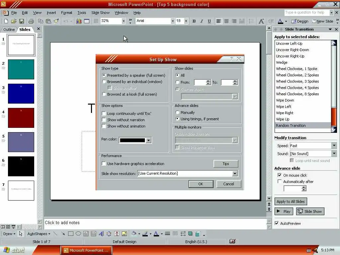Select Browsed by an individual (window)

104,82
